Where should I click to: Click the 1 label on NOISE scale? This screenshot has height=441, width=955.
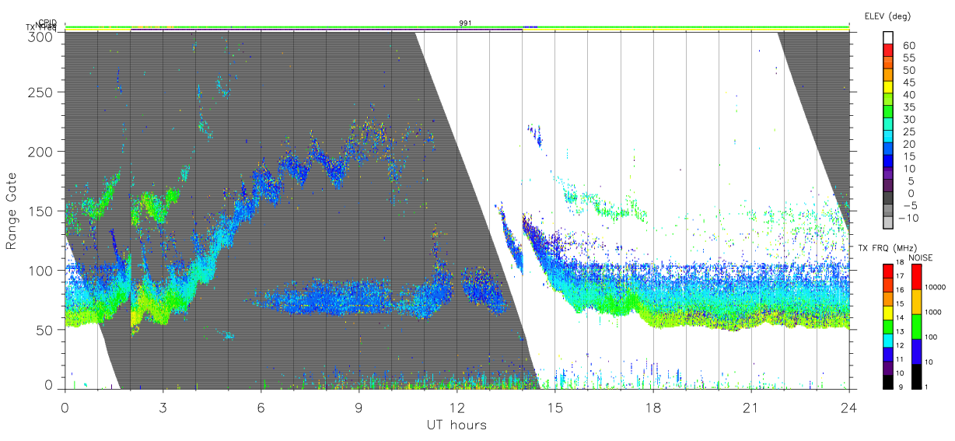coord(927,387)
